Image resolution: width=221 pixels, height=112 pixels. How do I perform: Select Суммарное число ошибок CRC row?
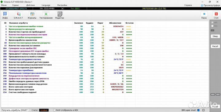[x=68, y=48]
